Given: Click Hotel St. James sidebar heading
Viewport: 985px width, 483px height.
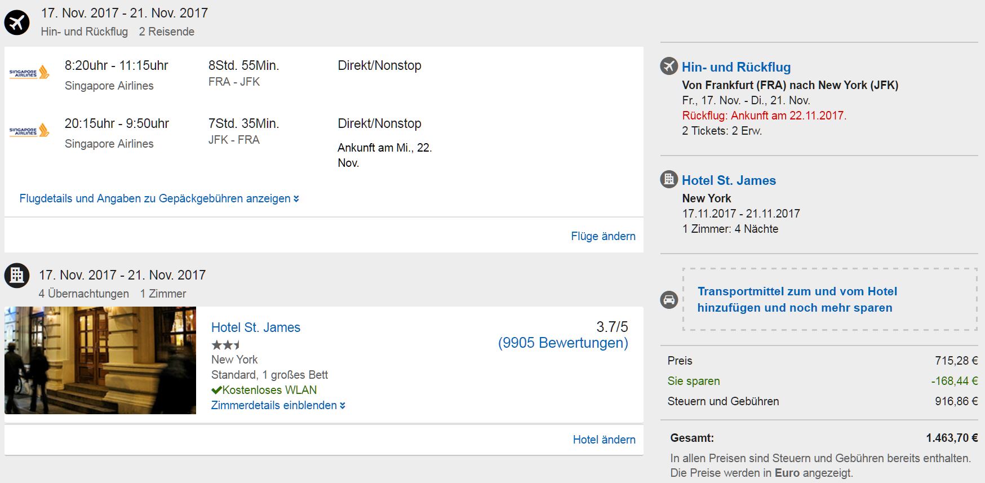Looking at the screenshot, I should coord(729,180).
